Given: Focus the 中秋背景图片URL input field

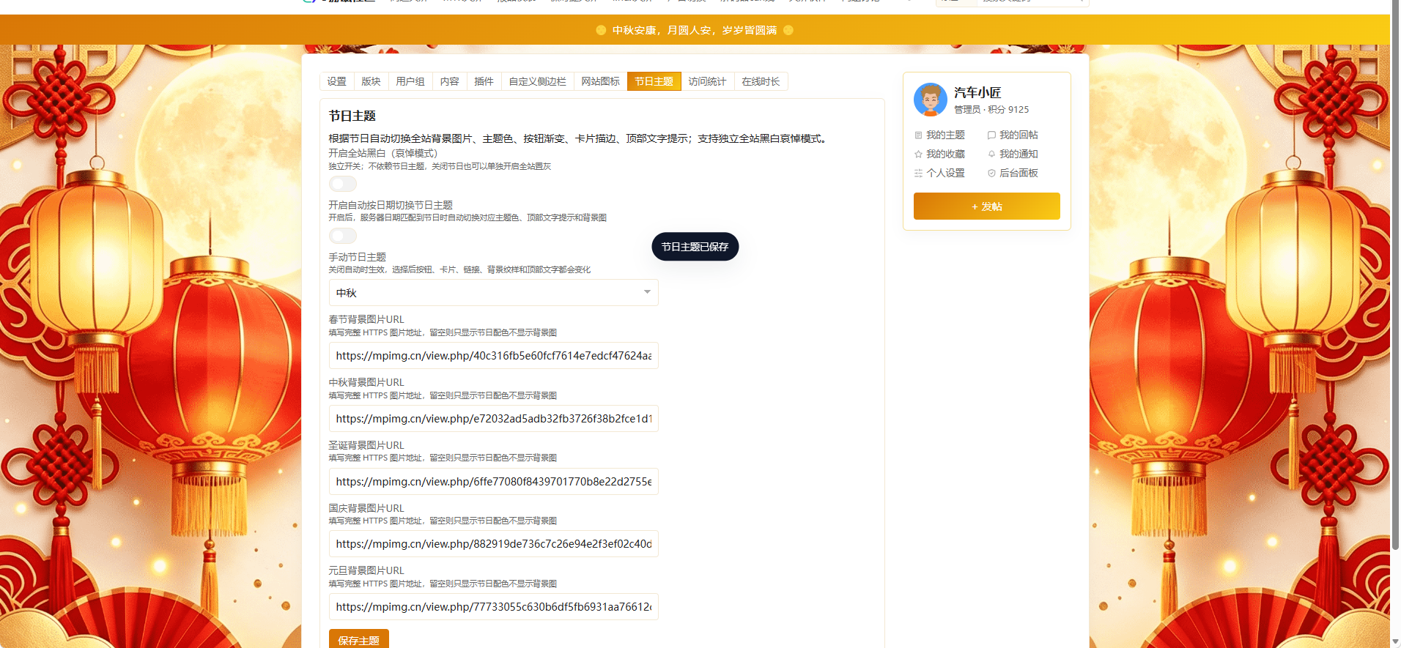Looking at the screenshot, I should pyautogui.click(x=493, y=419).
